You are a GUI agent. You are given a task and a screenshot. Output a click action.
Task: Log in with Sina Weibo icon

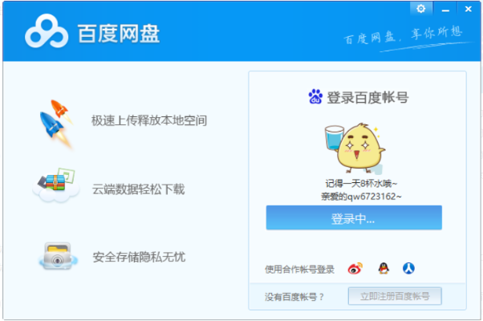pos(355,269)
